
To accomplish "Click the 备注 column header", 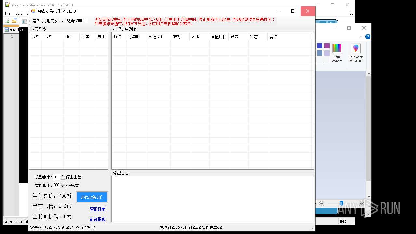I will pos(289,37).
